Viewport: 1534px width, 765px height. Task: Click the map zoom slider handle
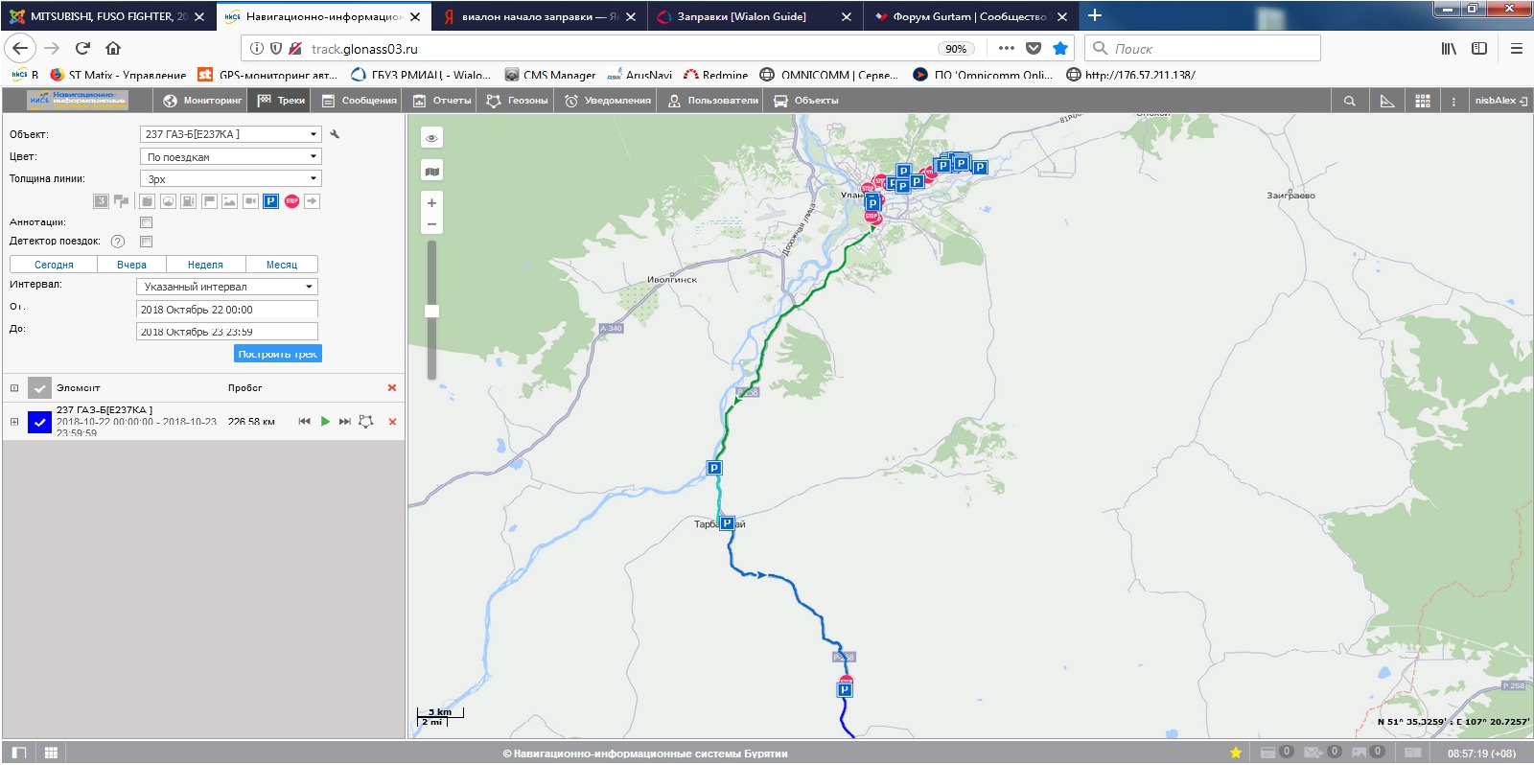point(431,311)
